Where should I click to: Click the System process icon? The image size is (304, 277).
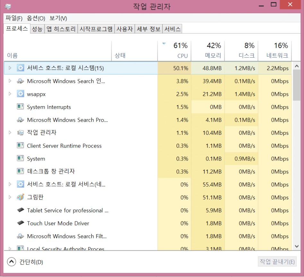pyautogui.click(x=20, y=159)
